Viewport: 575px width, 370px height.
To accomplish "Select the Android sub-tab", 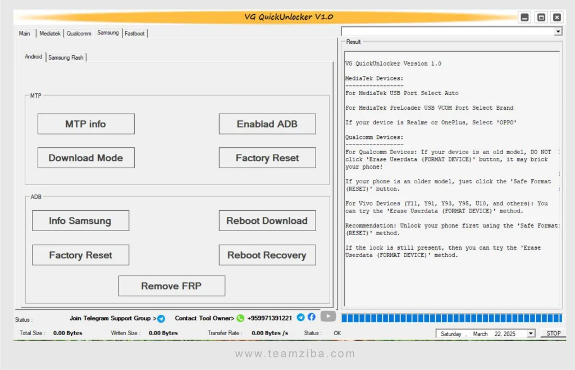I will coord(33,57).
